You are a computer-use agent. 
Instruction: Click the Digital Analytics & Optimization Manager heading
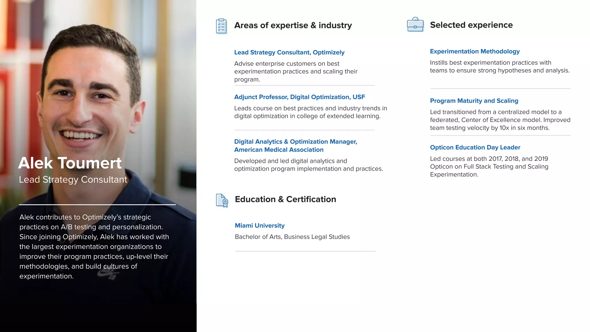pos(295,146)
